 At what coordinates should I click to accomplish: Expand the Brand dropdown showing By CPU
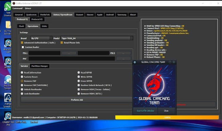tap(41, 38)
